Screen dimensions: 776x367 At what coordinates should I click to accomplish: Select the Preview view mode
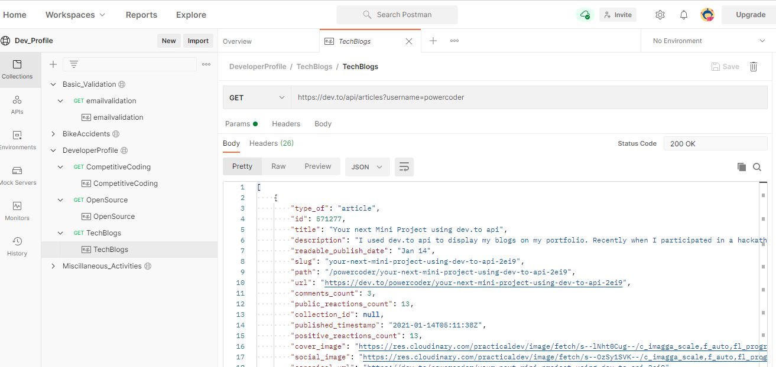pyautogui.click(x=318, y=166)
